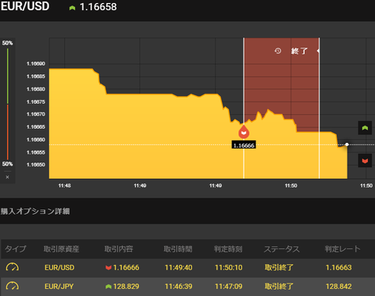
Task: Click the タイプ column header
Action: pyautogui.click(x=16, y=249)
